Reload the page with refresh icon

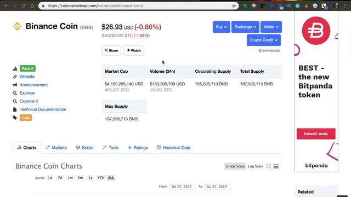point(24,6)
